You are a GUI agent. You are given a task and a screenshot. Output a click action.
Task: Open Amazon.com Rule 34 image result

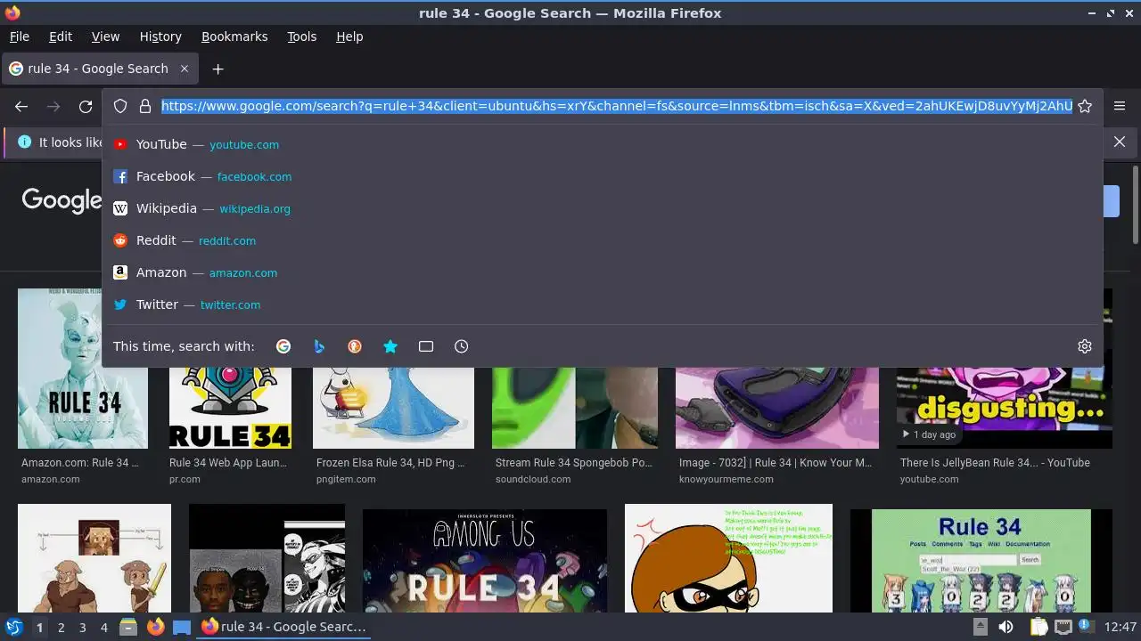pos(83,369)
